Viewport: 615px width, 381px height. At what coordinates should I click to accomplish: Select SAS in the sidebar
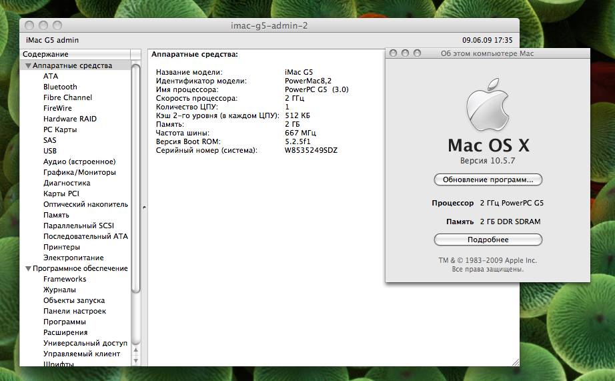point(50,140)
